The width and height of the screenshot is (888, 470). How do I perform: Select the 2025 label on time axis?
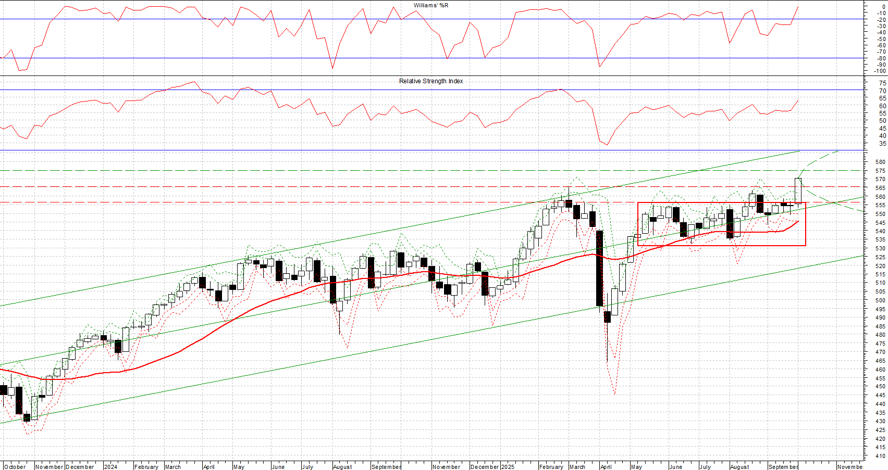tap(508, 467)
